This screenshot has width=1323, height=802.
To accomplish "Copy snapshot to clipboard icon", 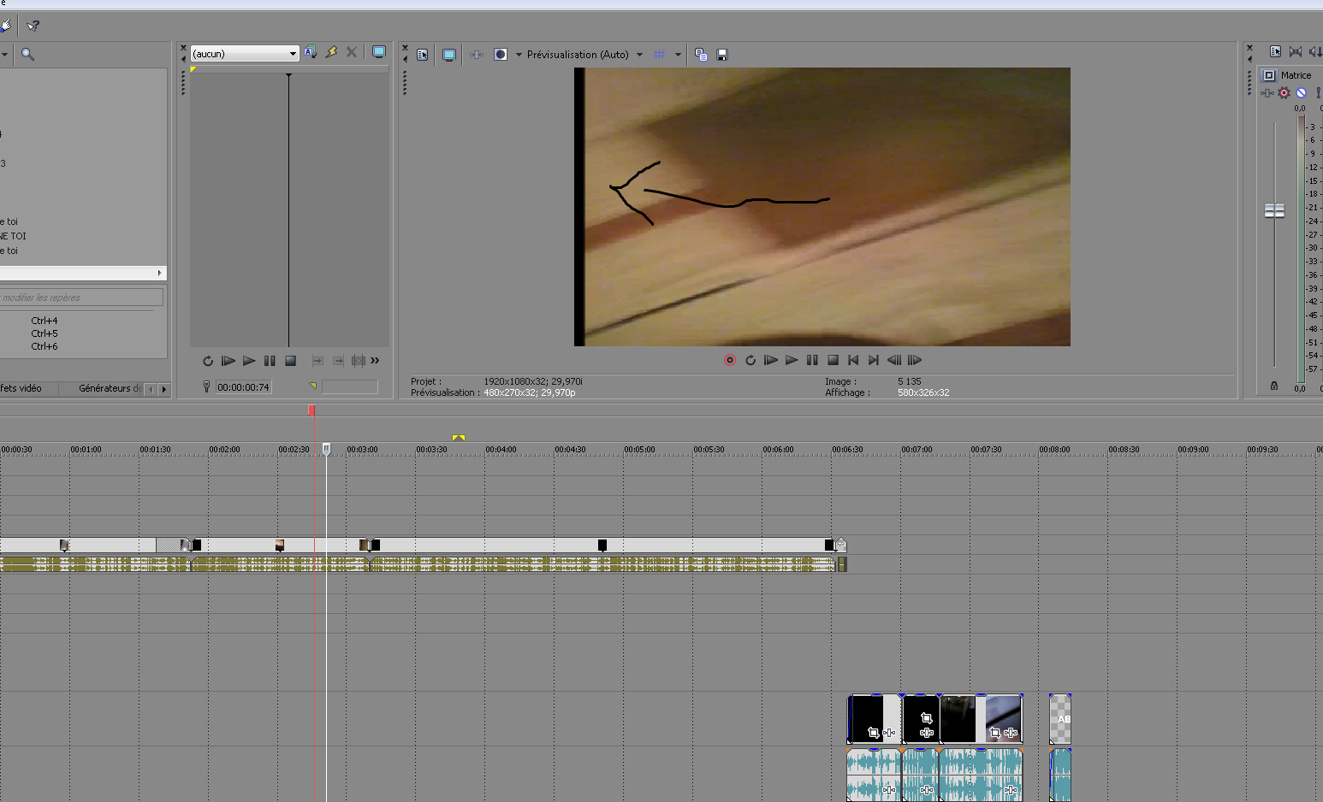I will 701,55.
